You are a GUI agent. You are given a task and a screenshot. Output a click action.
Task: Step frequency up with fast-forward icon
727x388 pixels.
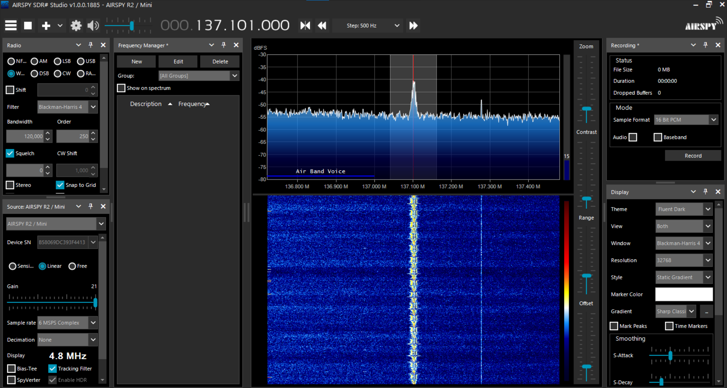(413, 25)
